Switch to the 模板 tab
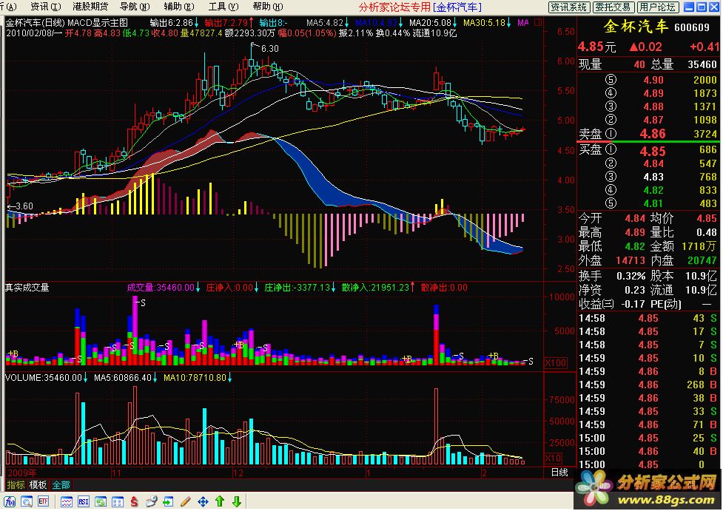 pos(38,485)
